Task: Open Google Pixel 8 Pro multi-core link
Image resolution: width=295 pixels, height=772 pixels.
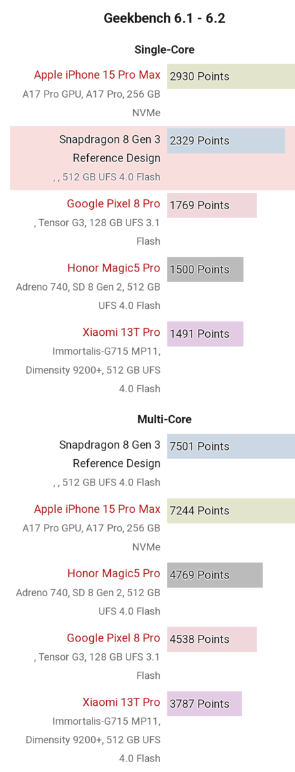Action: pos(113,638)
